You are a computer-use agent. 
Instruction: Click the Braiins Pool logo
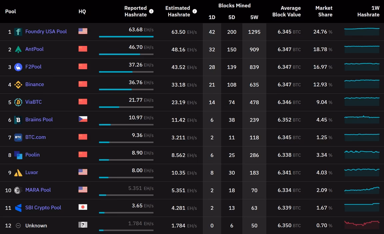pos(18,120)
